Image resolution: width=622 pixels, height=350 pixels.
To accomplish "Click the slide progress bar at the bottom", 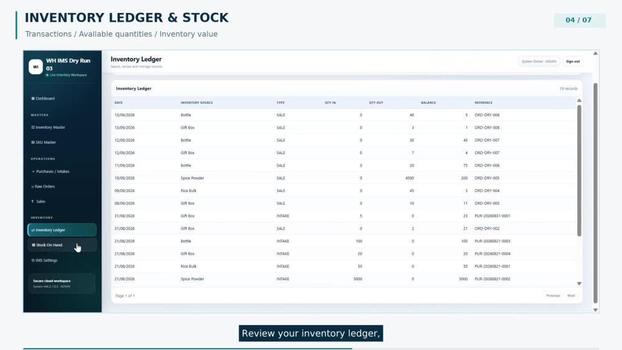I will 311,349.
